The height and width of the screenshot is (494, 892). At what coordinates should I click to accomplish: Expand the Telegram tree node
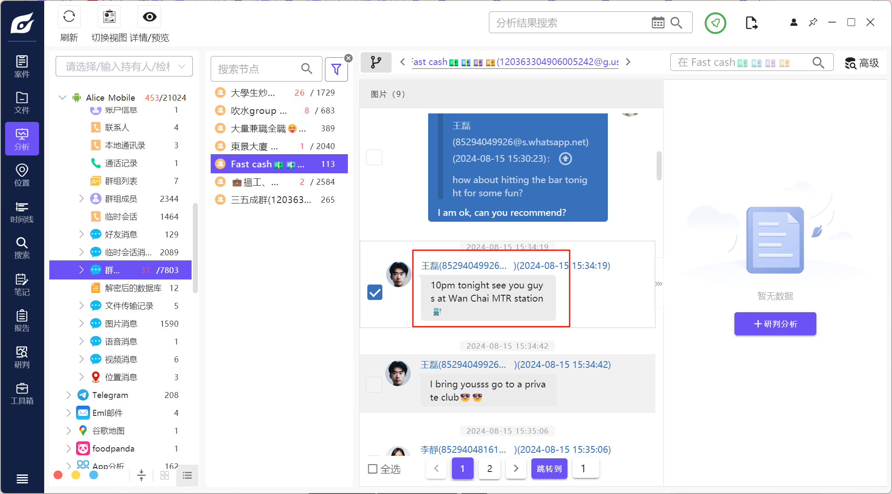tap(69, 395)
